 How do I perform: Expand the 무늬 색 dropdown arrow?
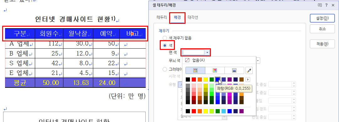(x=258, y=61)
